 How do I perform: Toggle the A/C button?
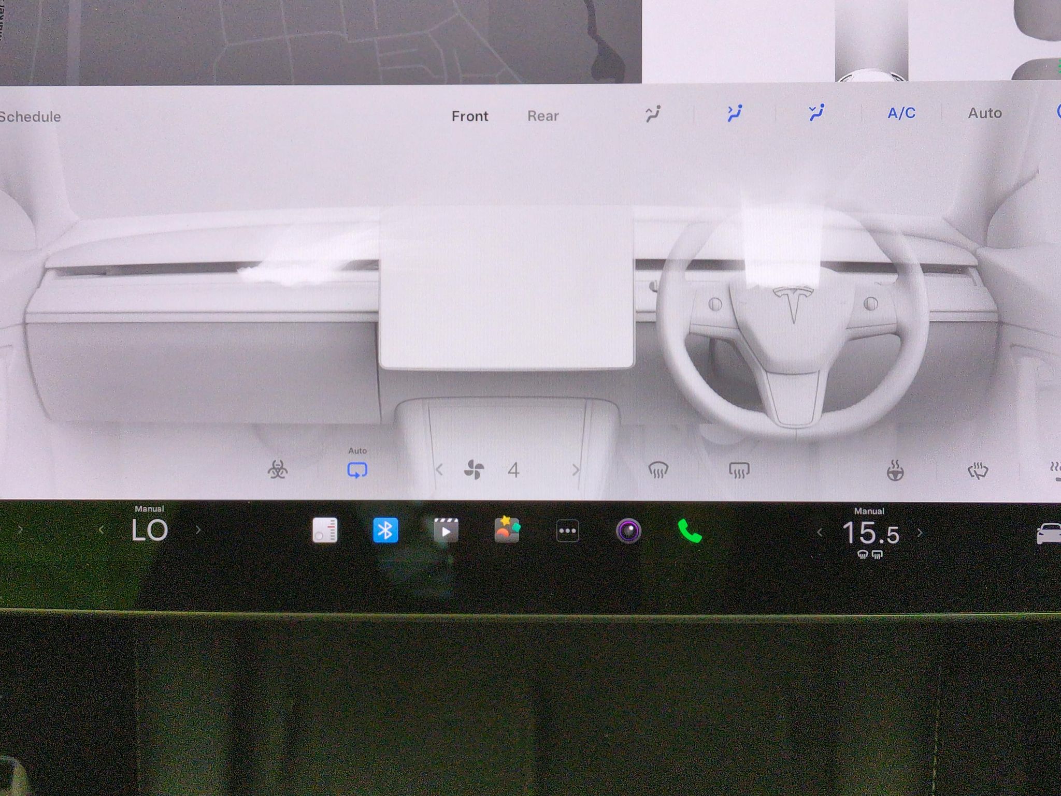pos(901,113)
